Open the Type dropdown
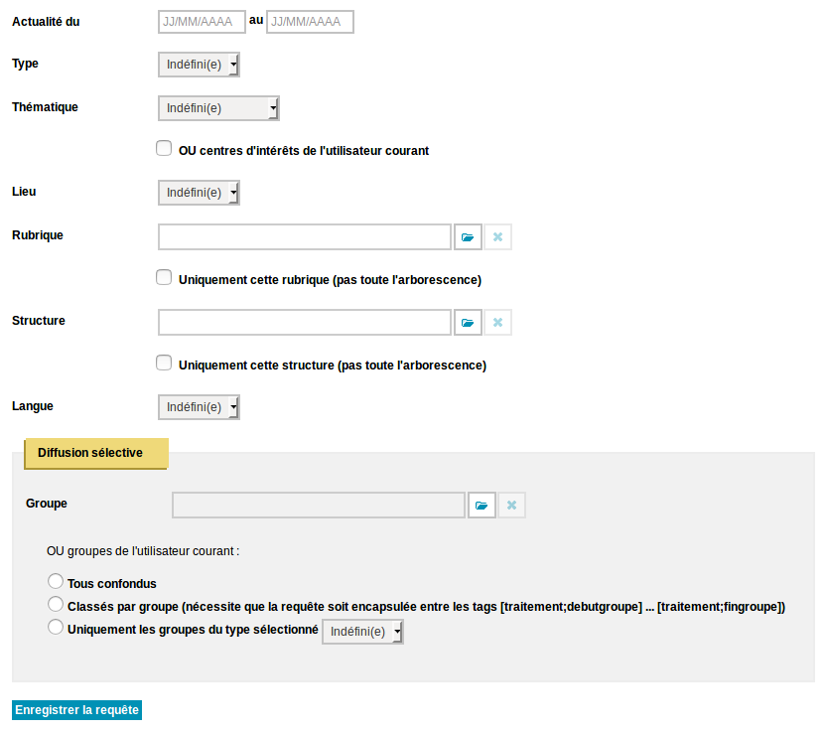828x733 pixels. coord(200,65)
